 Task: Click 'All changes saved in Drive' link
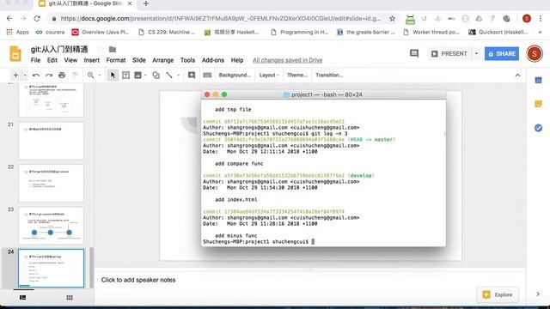tap(288, 60)
